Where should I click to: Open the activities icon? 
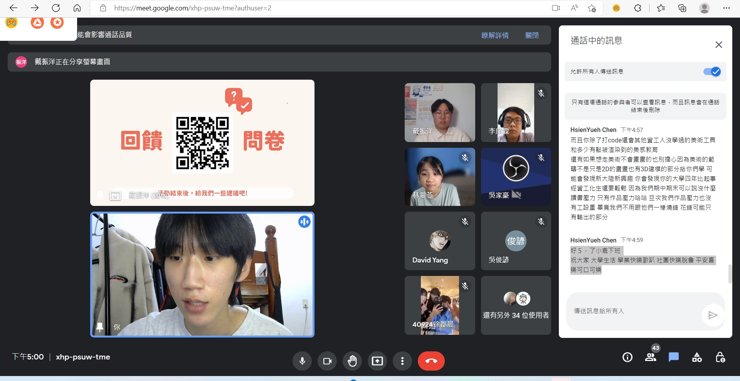click(697, 358)
